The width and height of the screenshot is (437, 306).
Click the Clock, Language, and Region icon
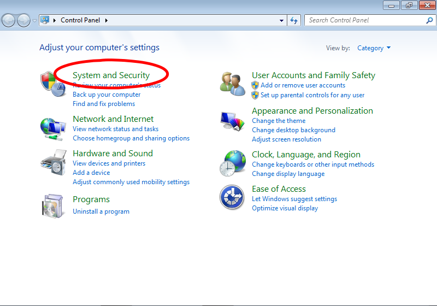[x=232, y=163]
